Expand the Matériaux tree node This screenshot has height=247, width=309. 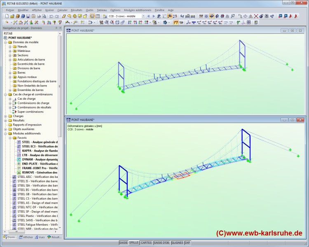pyautogui.click(x=10, y=51)
